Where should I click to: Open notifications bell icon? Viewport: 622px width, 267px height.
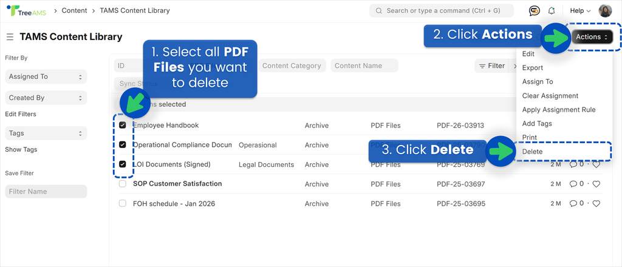coord(552,11)
